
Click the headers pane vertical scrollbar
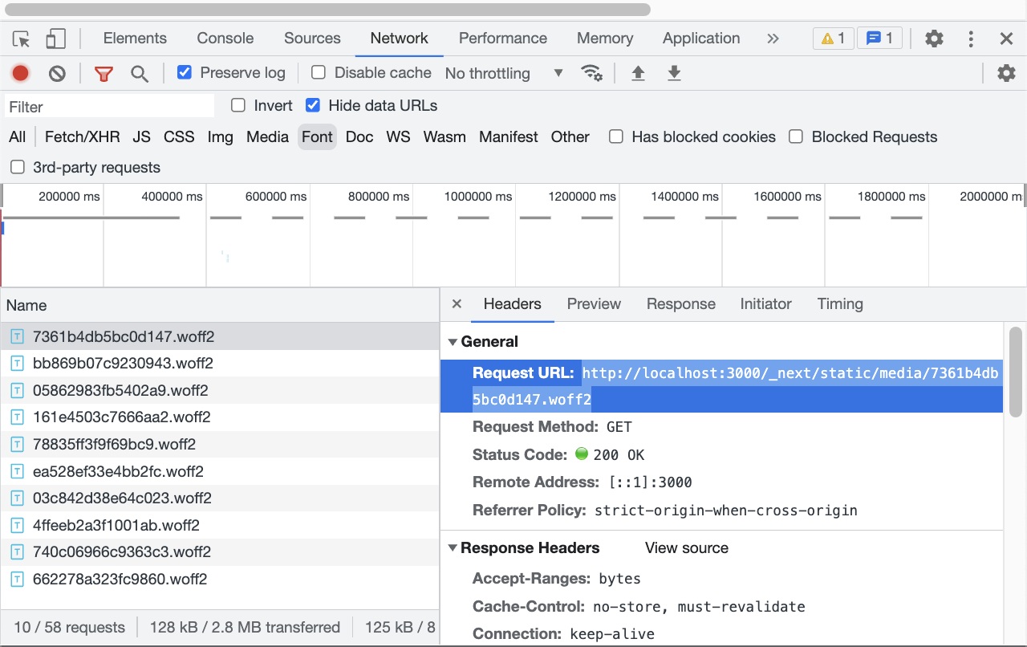tap(1016, 372)
